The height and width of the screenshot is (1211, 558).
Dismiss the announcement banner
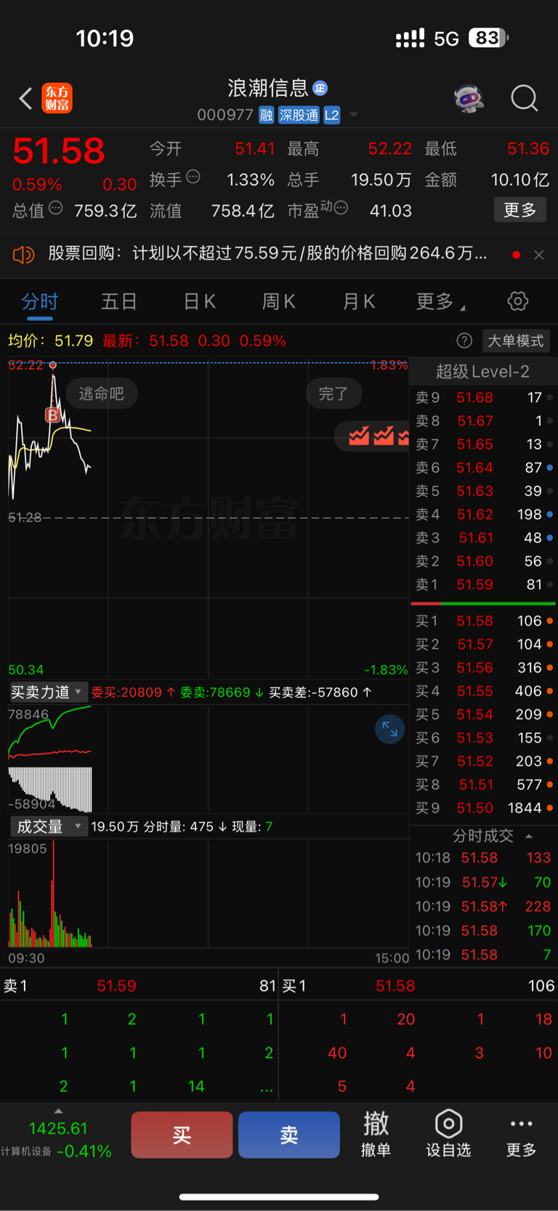click(539, 255)
